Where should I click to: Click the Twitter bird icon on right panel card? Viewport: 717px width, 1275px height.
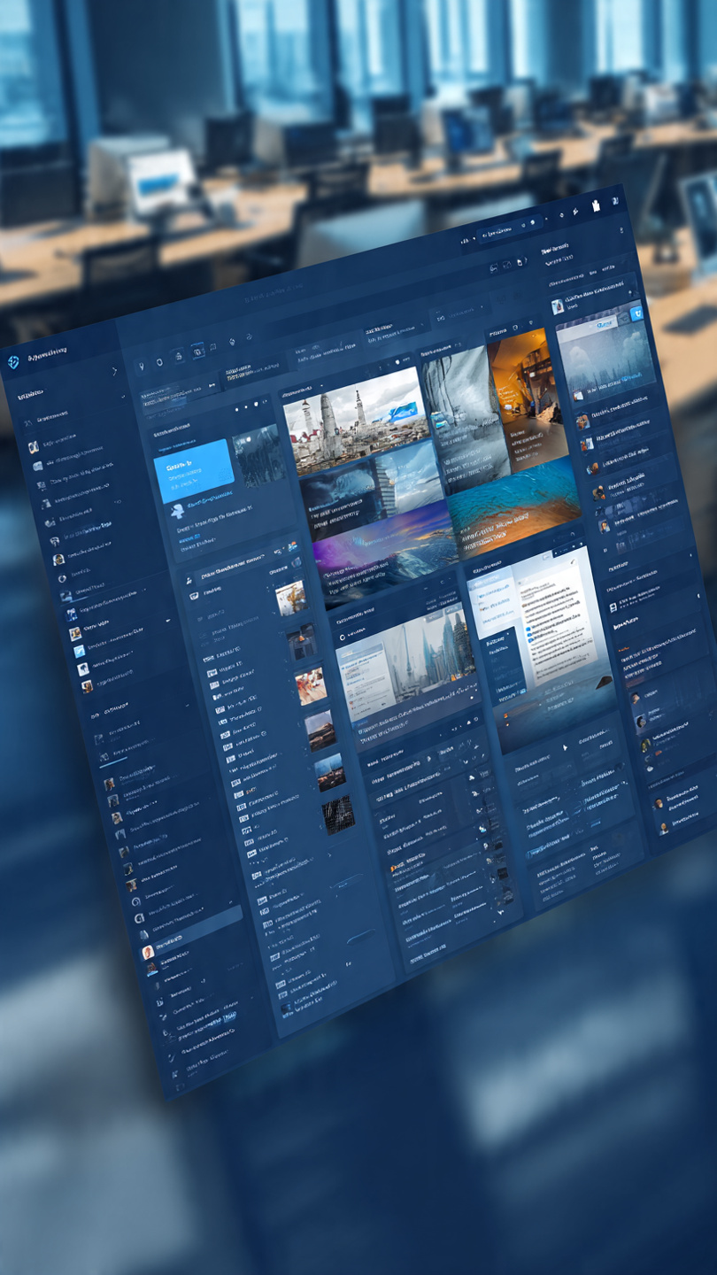636,311
